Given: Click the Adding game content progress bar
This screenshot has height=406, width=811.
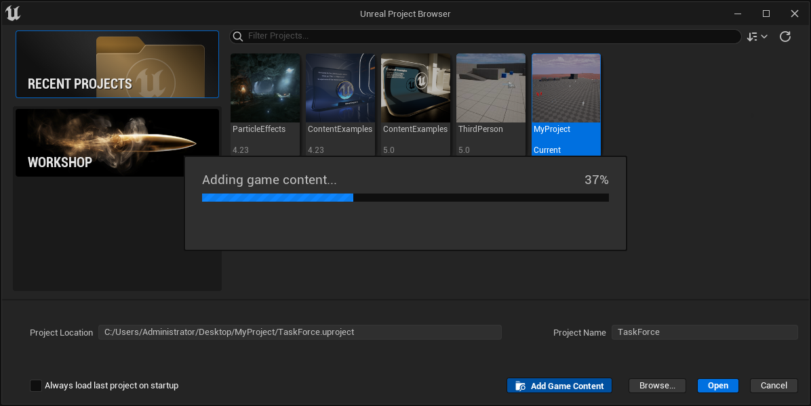Looking at the screenshot, I should (405, 197).
